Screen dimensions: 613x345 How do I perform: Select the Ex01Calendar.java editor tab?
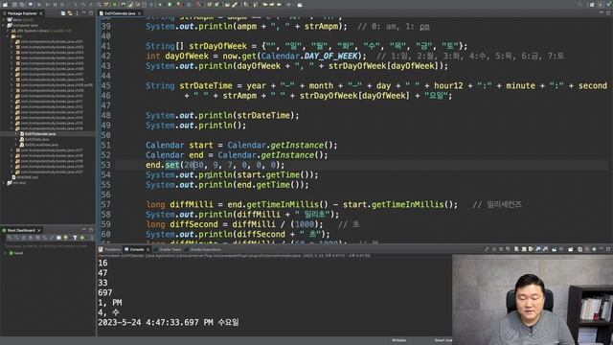(120, 13)
